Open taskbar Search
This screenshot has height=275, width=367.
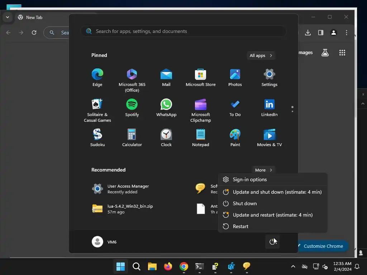137,266
